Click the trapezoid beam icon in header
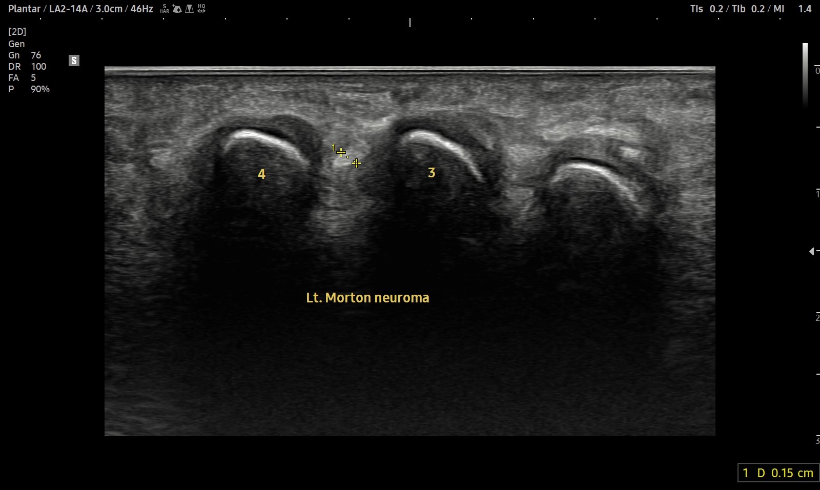This screenshot has width=820, height=490. (x=190, y=9)
